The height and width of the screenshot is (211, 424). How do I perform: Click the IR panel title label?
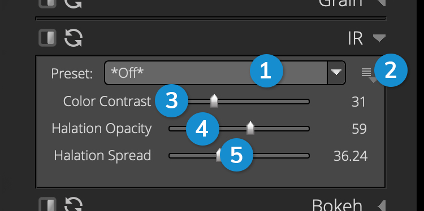click(x=355, y=38)
